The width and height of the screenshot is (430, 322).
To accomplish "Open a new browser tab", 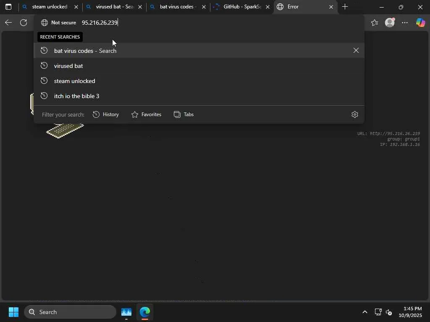I will point(345,7).
